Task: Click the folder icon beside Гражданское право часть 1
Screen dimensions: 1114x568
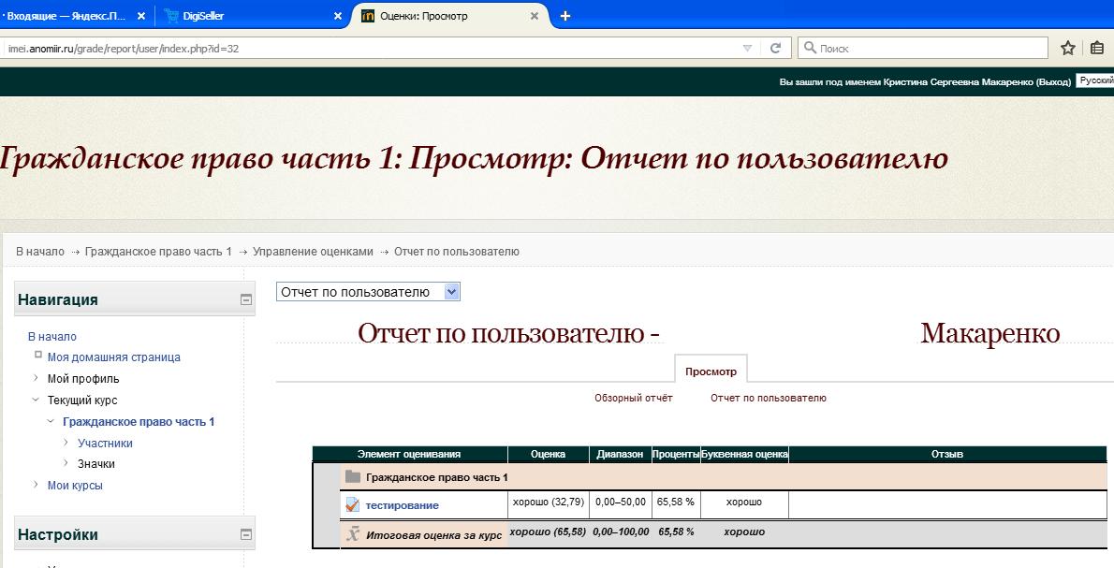Action: coord(353,477)
